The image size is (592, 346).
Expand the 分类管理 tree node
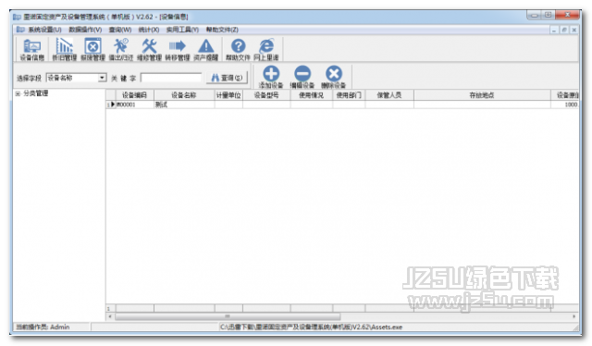point(18,93)
